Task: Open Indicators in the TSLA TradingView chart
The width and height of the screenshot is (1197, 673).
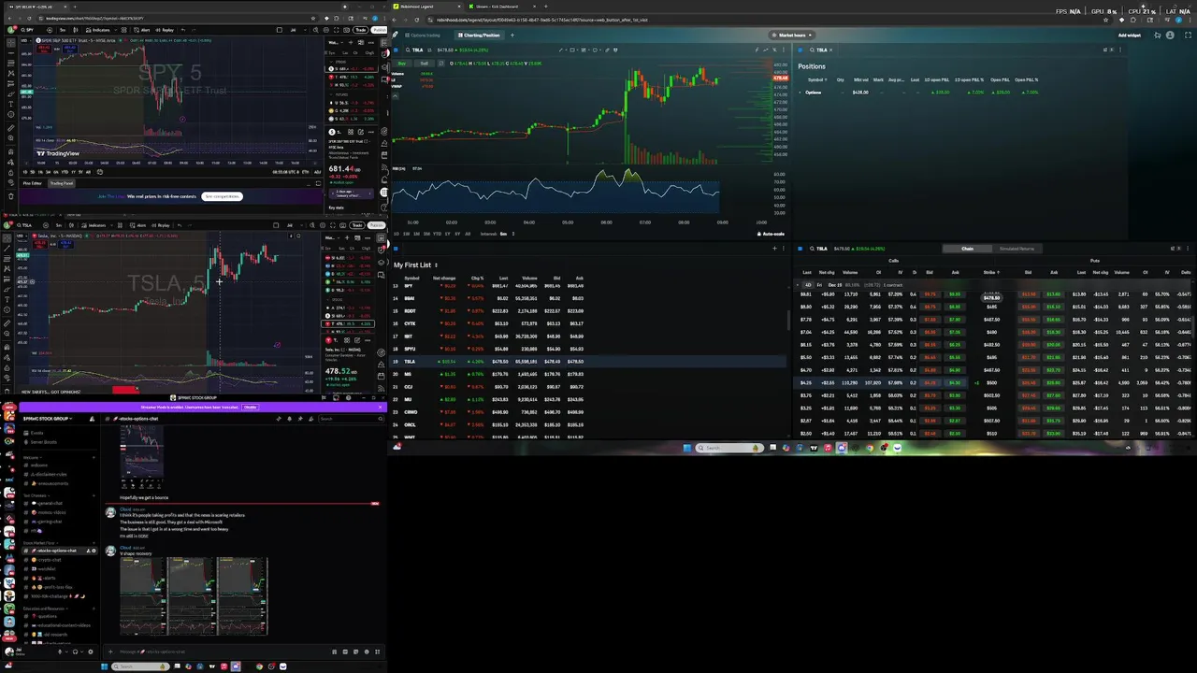Action: pyautogui.click(x=96, y=225)
